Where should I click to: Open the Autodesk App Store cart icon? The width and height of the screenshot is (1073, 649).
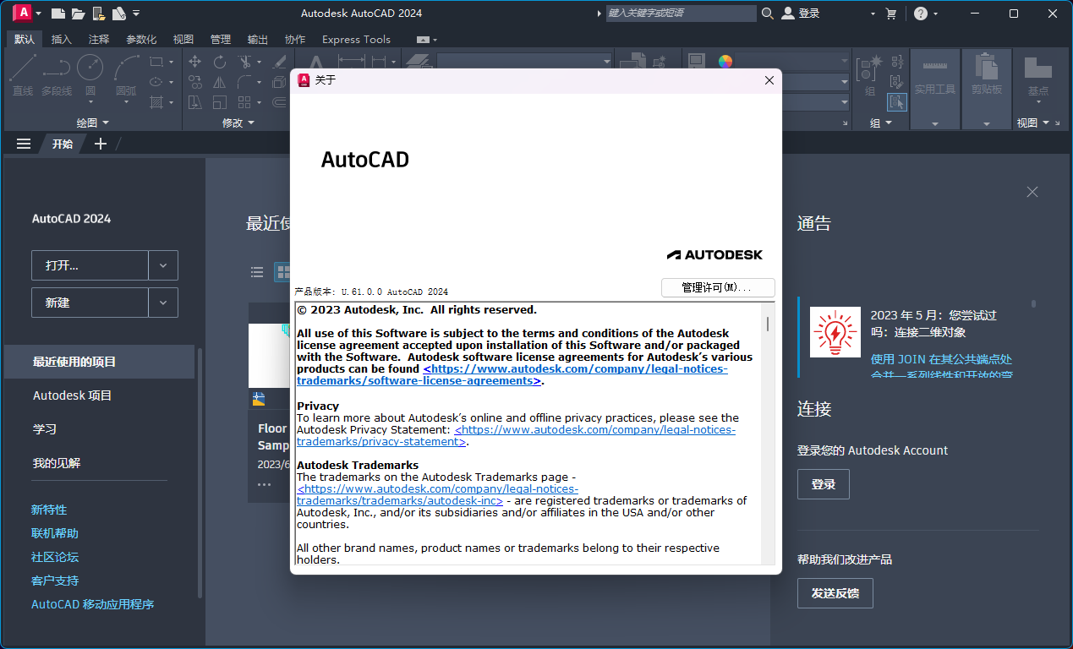pyautogui.click(x=890, y=14)
